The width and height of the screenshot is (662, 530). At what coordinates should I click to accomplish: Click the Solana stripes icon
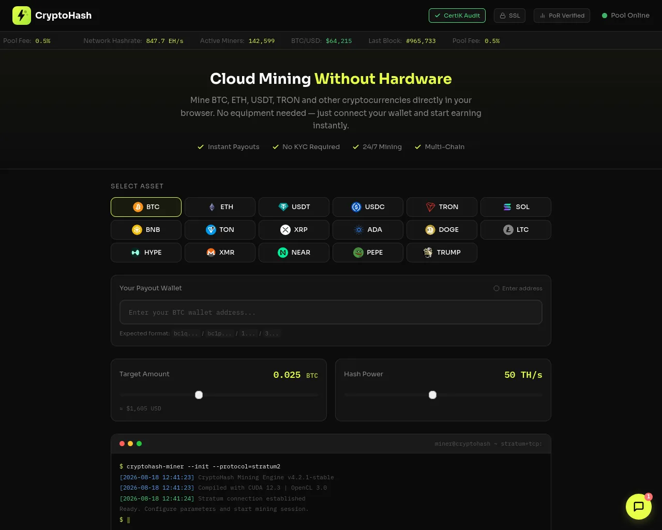[507, 207]
